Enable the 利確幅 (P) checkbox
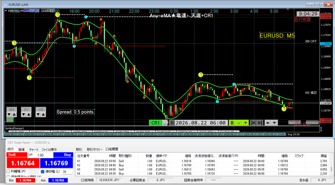This screenshot has width=335, height=185. point(8,171)
